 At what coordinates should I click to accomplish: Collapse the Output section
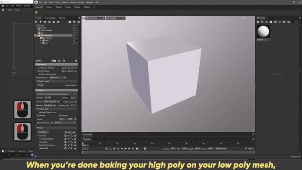click(x=57, y=90)
